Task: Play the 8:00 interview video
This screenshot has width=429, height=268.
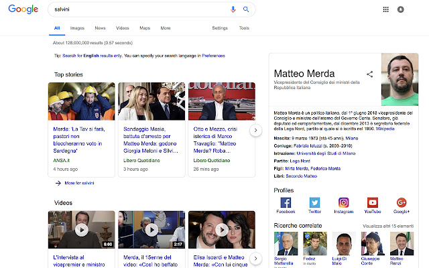Action: pos(82,230)
